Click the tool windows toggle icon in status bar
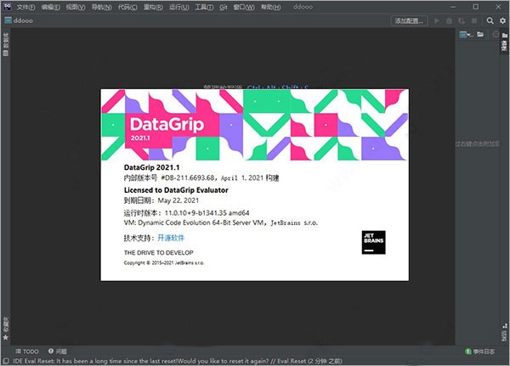Image resolution: width=510 pixels, height=366 pixels. coord(6,361)
